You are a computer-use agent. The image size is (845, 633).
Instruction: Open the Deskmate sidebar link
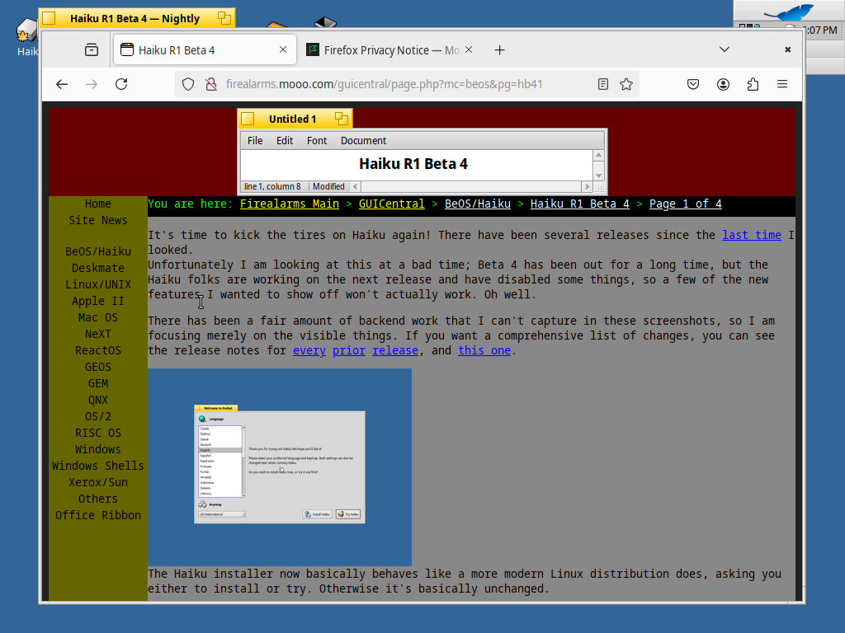point(98,268)
